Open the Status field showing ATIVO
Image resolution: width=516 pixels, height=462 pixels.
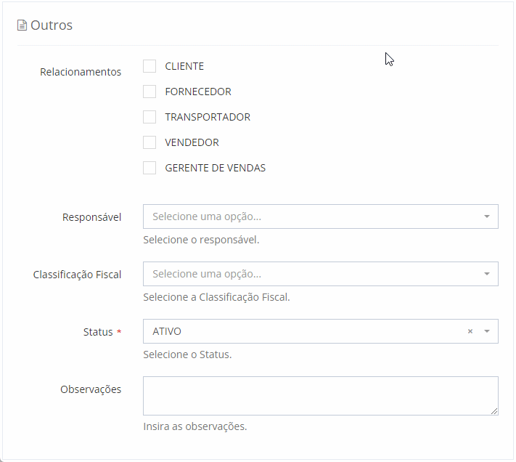tap(305, 331)
